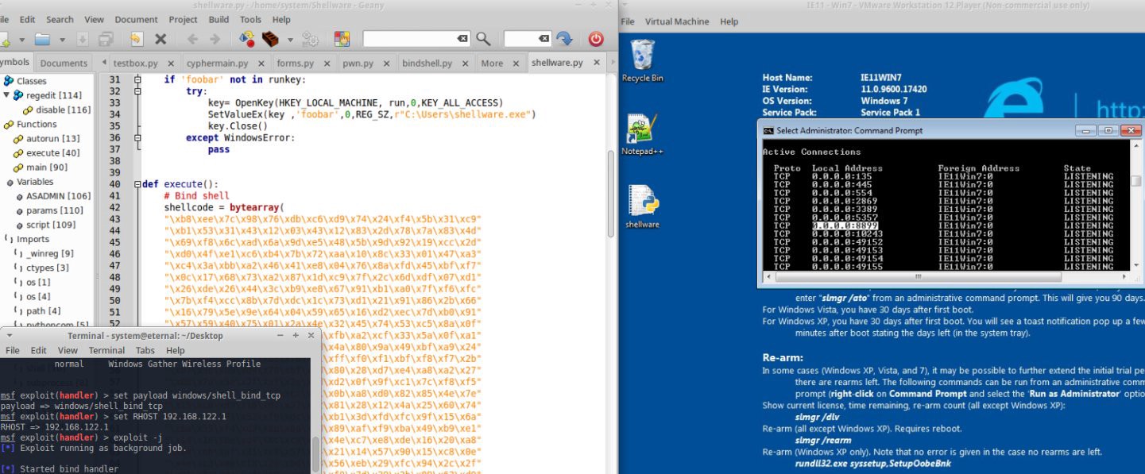This screenshot has width=1145, height=474.
Task: Click the red Quit power icon
Action: click(596, 38)
